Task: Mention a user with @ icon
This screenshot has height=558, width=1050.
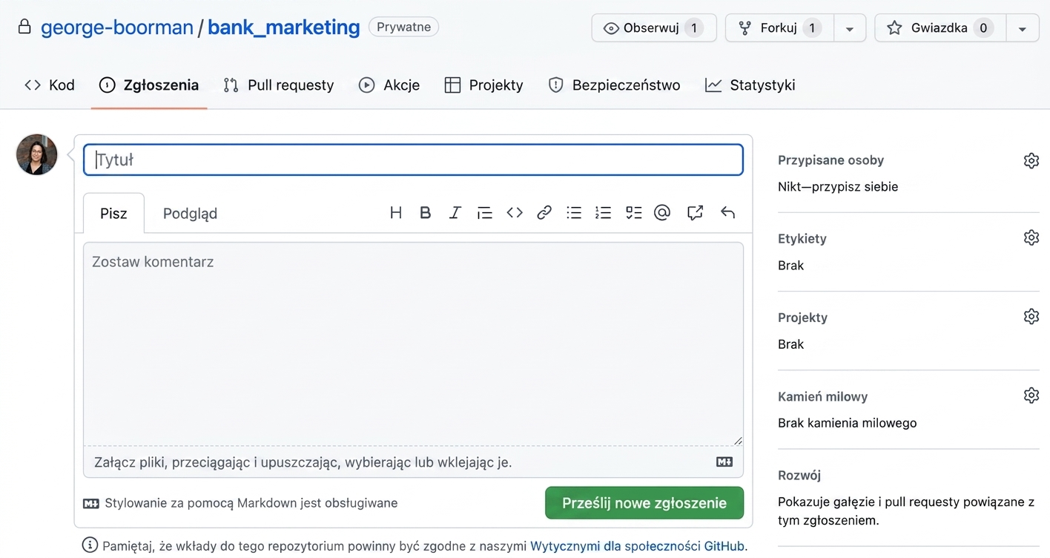Action: [x=662, y=213]
